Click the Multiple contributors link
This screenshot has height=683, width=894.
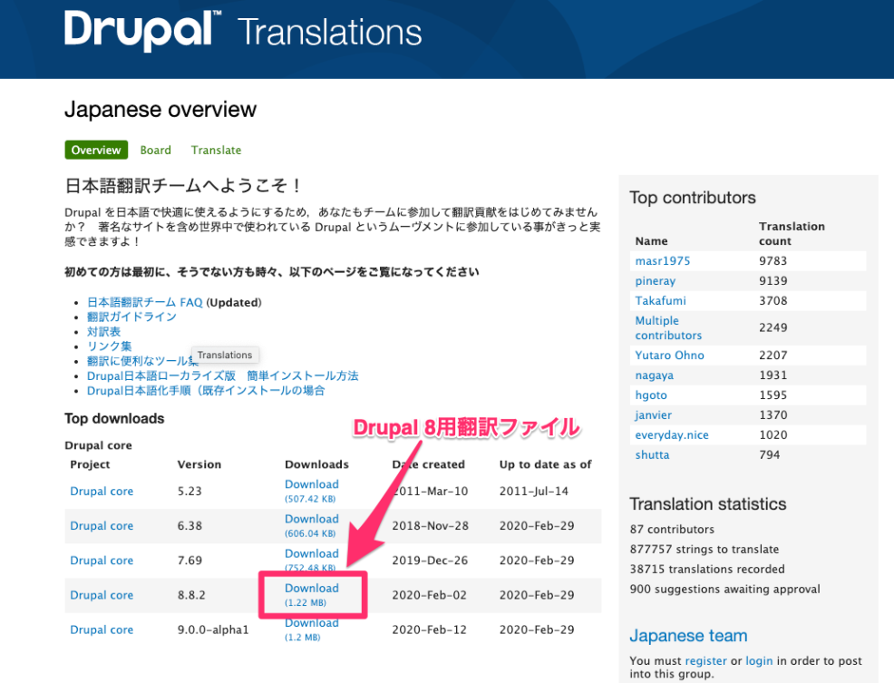pos(668,328)
